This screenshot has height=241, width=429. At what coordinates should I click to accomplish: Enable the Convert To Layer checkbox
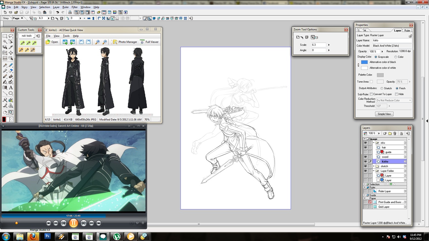tap(371, 94)
